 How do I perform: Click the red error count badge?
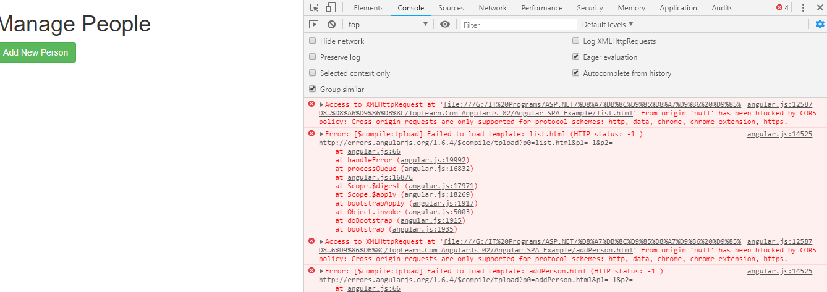tap(782, 8)
